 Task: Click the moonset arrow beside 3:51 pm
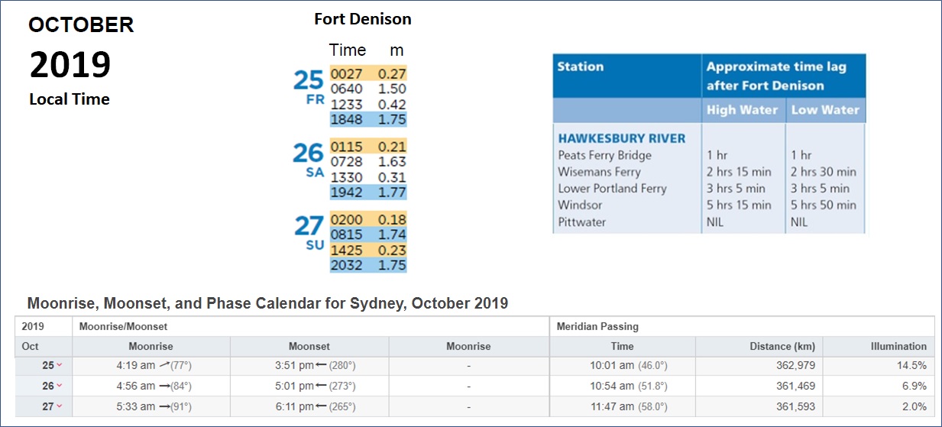(322, 366)
